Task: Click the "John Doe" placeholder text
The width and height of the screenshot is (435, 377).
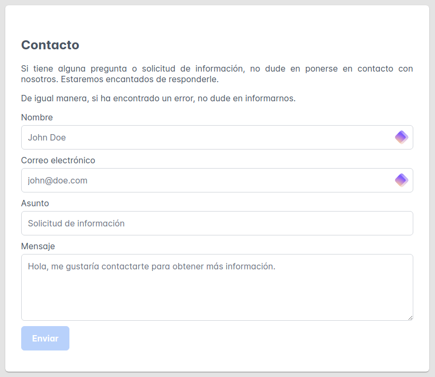Action: 47,138
